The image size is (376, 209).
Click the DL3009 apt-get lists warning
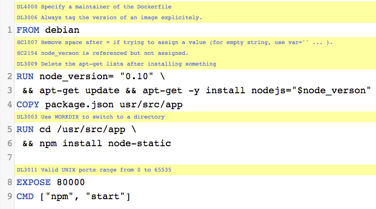point(116,64)
